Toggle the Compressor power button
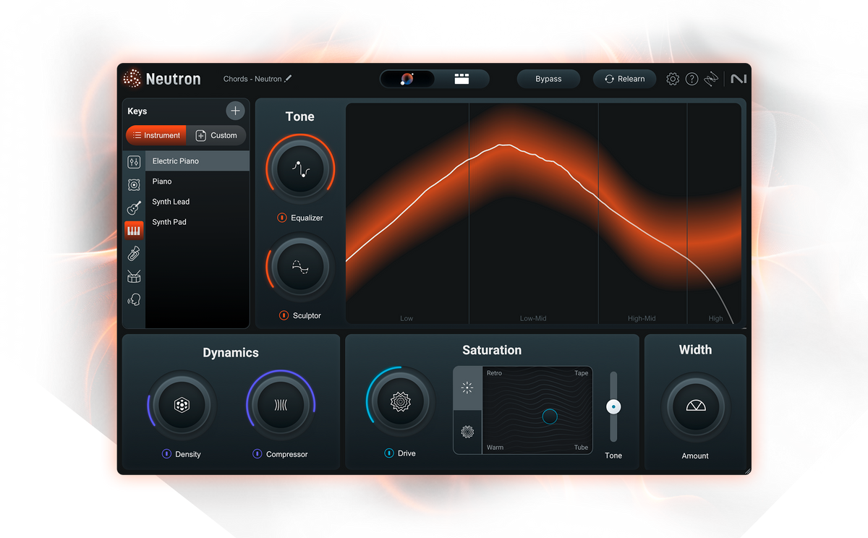 [257, 454]
